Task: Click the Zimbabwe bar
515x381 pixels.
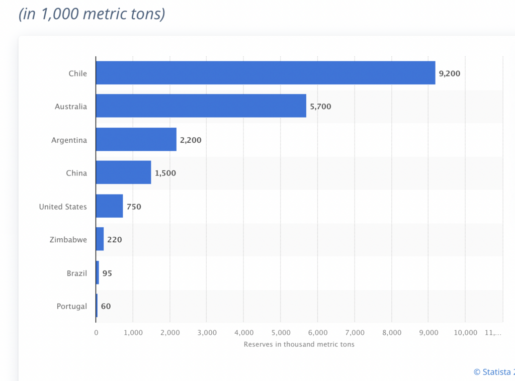Action: click(x=100, y=239)
